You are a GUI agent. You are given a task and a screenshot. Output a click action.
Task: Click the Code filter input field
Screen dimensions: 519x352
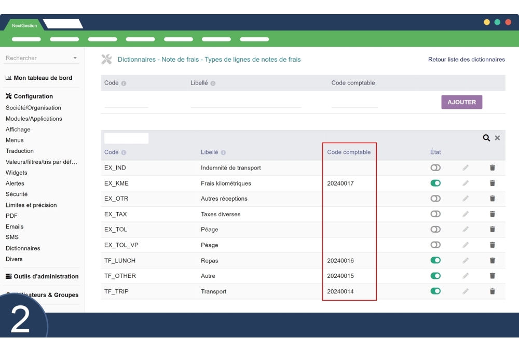point(126,138)
